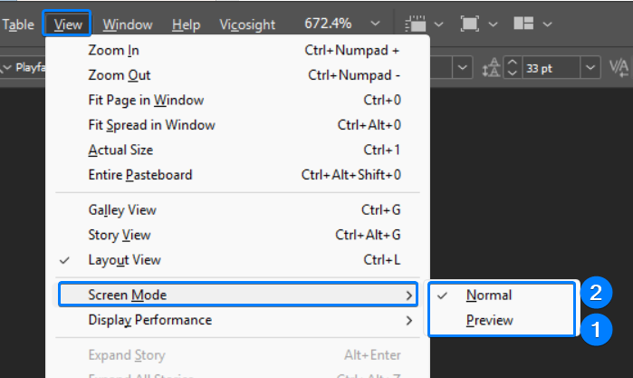633x378 pixels.
Task: Click the screen mode frame icon
Action: pyautogui.click(x=469, y=24)
